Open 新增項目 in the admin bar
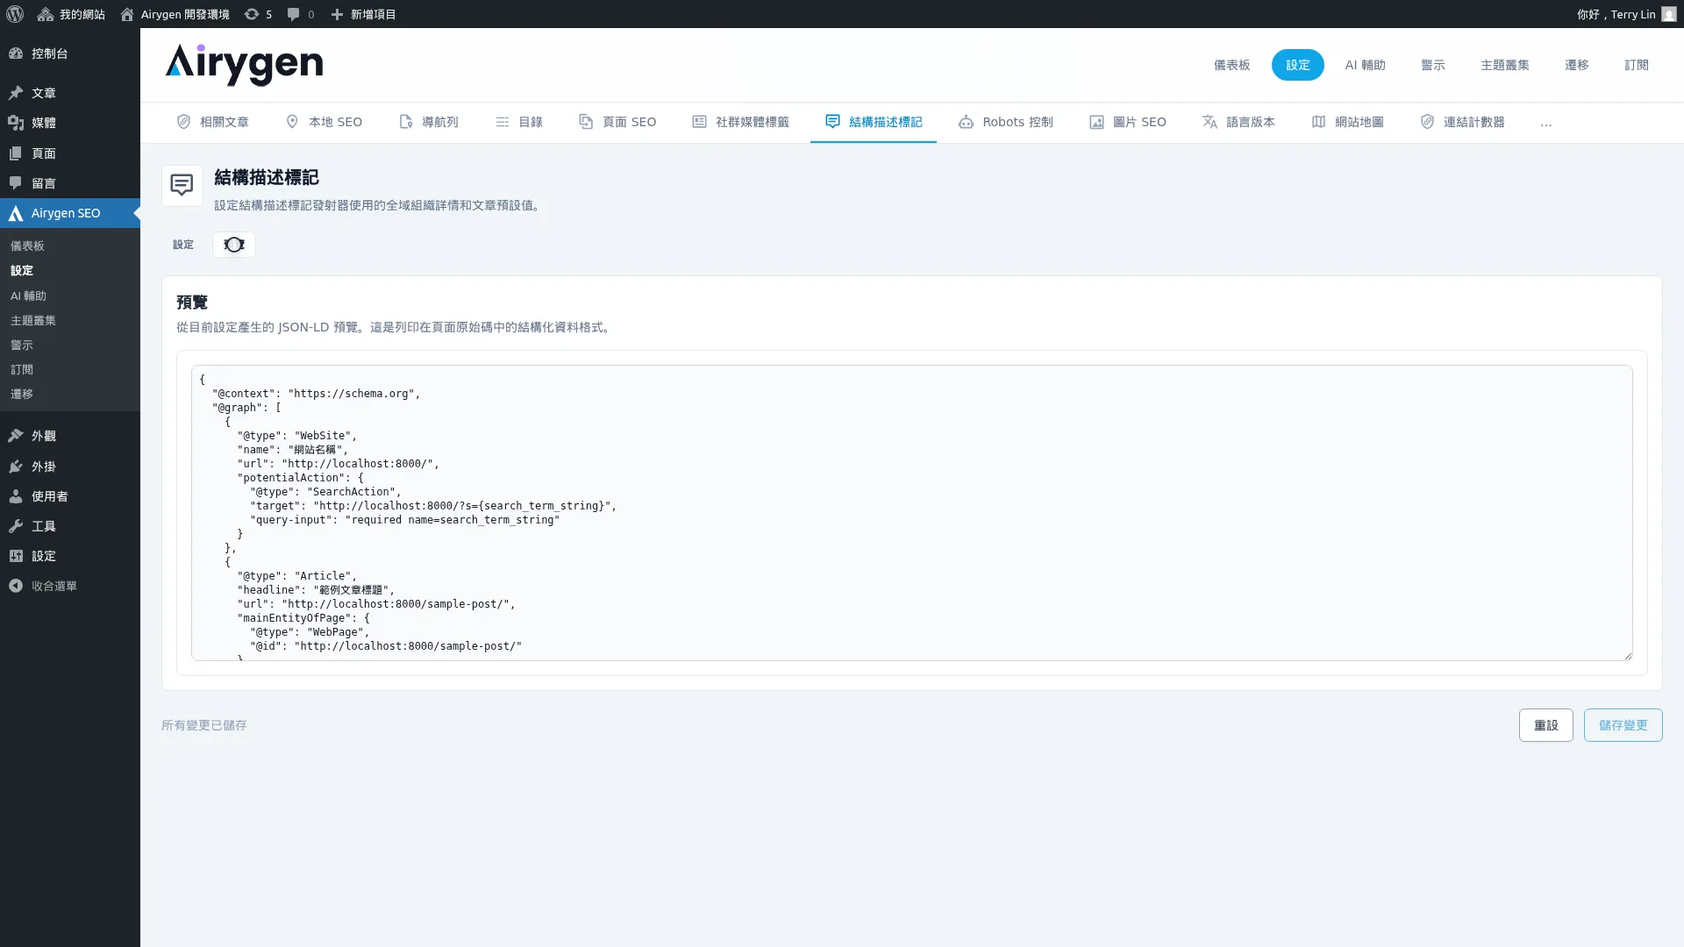1684x947 pixels. pos(363,14)
